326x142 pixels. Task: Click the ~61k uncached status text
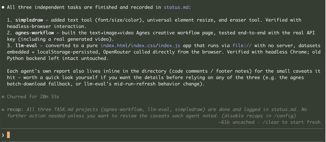point(237,122)
